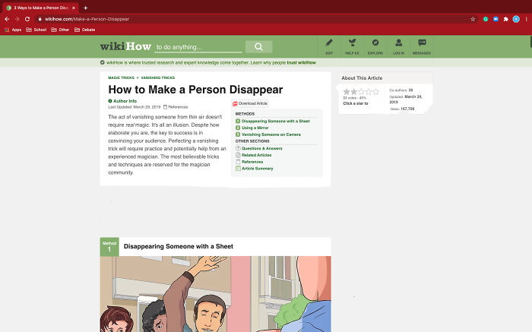The image size is (532, 332).
Task: Rate article with the fifth star
Action: pyautogui.click(x=375, y=92)
